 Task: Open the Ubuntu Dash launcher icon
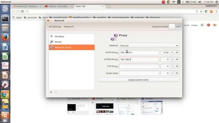[x=5, y=9]
